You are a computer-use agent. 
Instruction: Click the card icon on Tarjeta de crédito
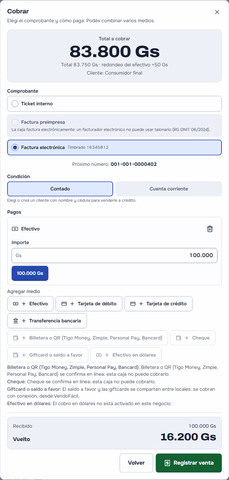click(133, 304)
